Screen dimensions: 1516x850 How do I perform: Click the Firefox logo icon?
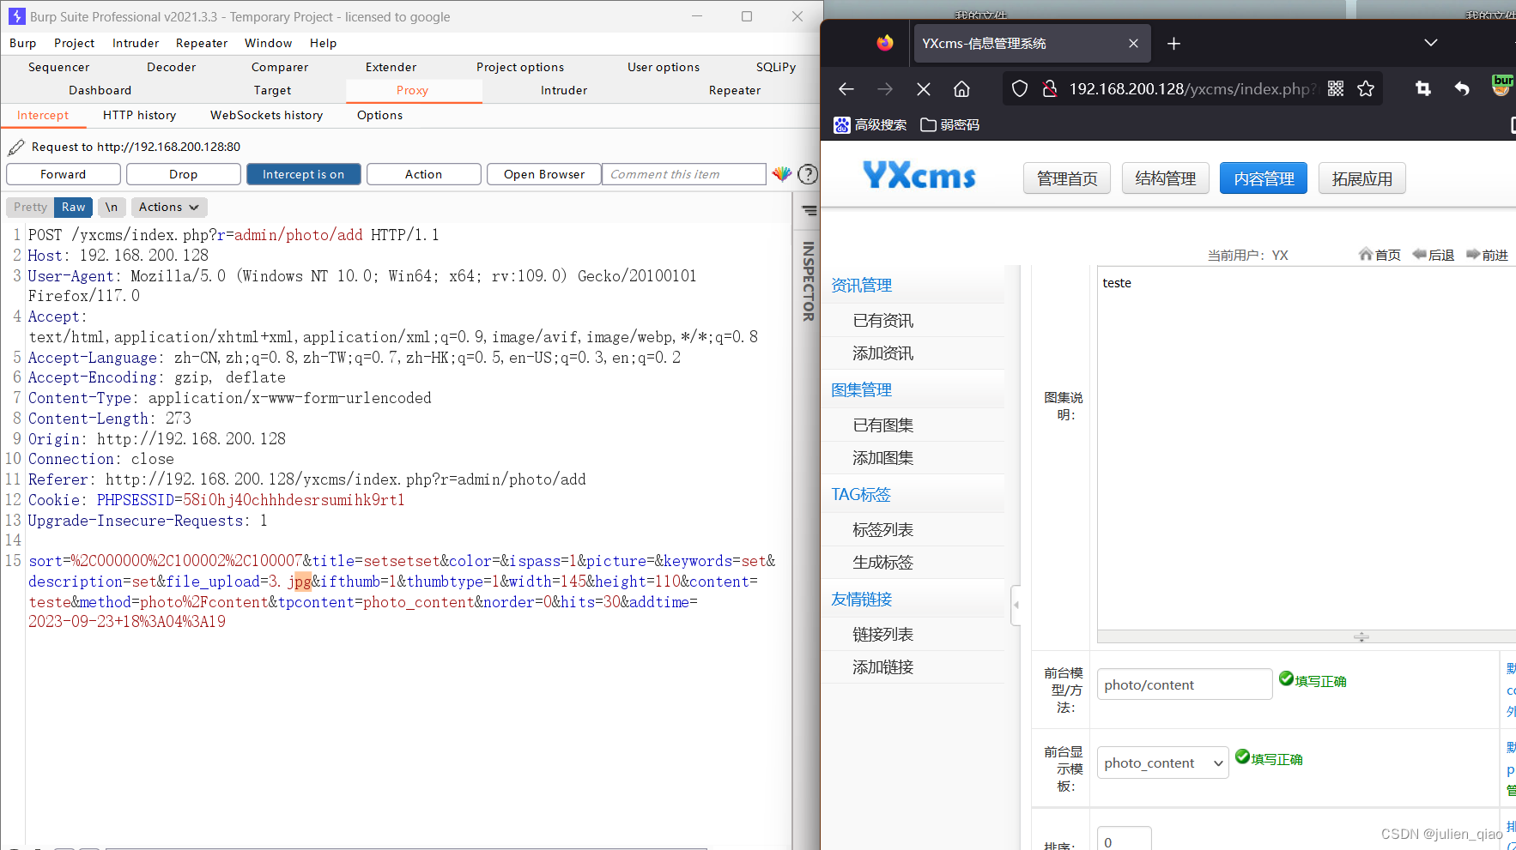coord(885,43)
